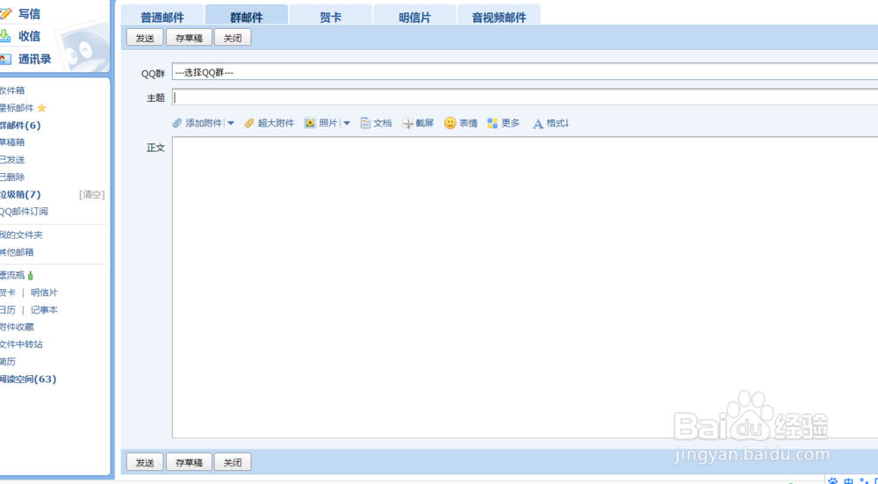The width and height of the screenshot is (878, 484).
Task: Open the 简历 resume link
Action: [x=8, y=361]
